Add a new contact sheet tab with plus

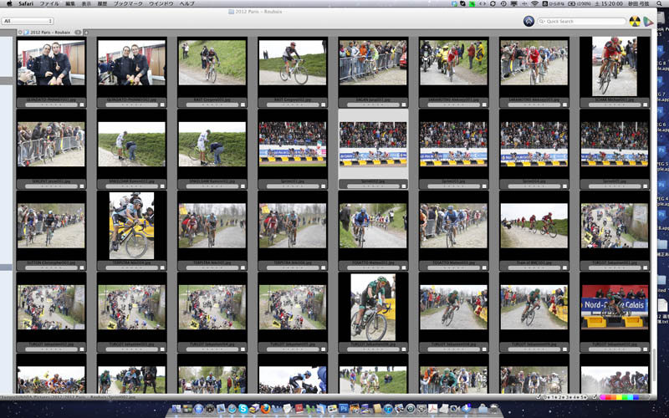pos(86,32)
